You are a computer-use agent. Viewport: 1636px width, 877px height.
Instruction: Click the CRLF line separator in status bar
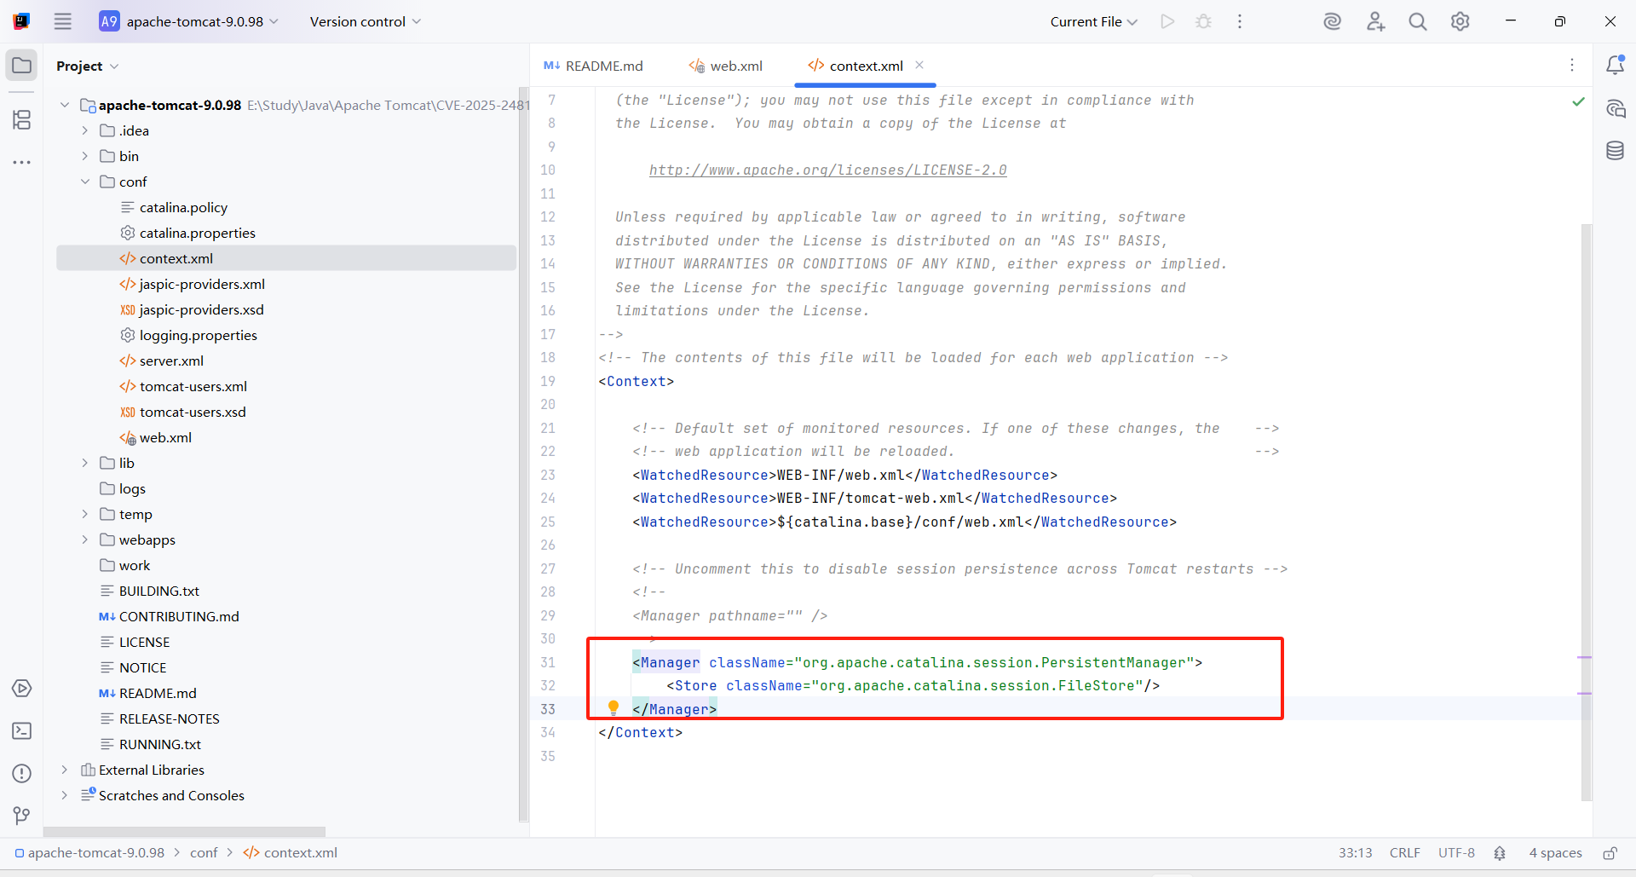[x=1404, y=853]
